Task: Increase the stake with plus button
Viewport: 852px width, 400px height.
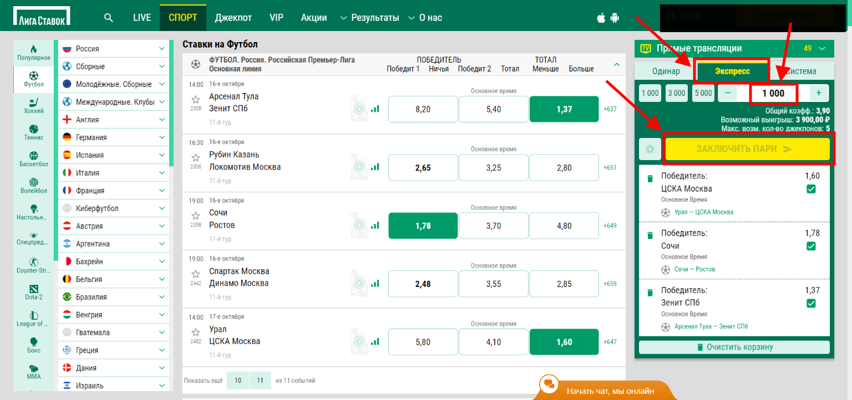Action: coord(819,93)
